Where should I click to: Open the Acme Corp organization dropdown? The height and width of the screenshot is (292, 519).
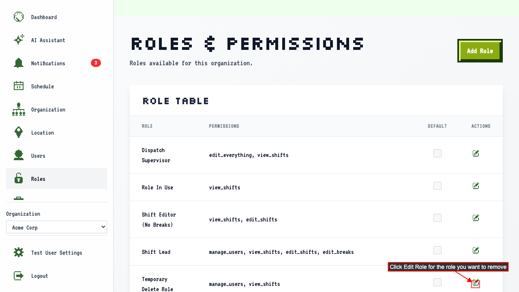click(x=56, y=227)
